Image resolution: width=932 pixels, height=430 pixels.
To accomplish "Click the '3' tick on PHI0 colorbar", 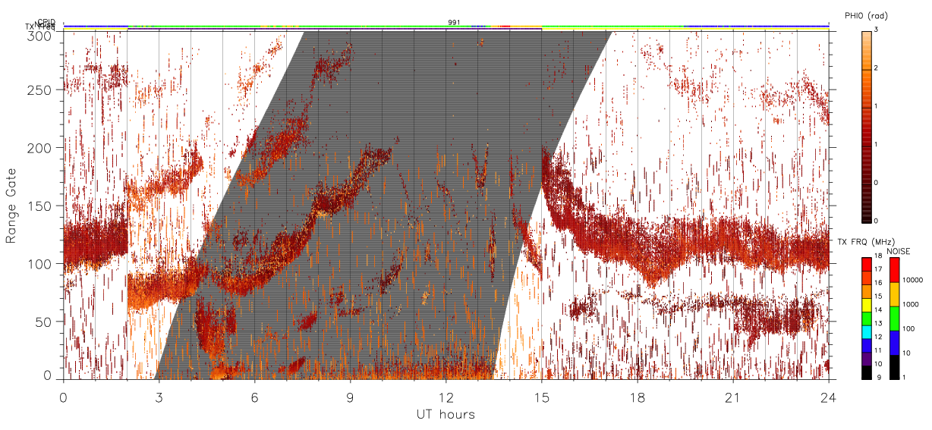I will click(x=877, y=31).
